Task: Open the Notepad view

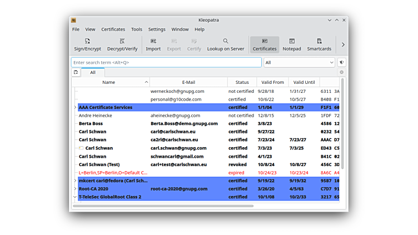Action: (291, 44)
